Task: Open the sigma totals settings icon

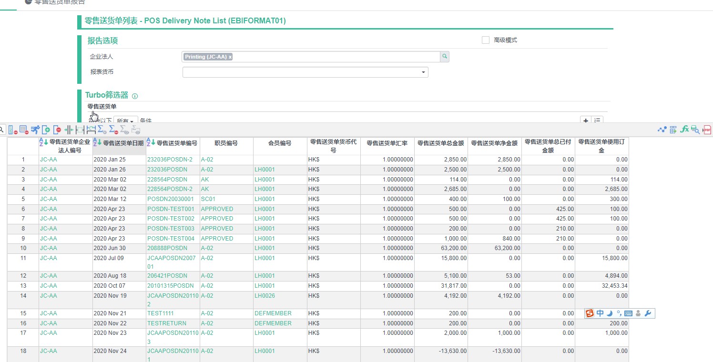Action: click(x=102, y=130)
